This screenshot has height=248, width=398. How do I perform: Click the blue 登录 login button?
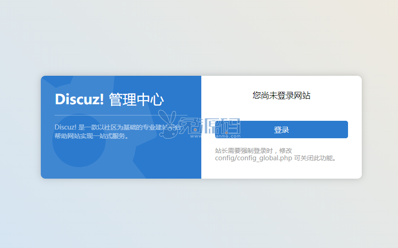(x=281, y=130)
